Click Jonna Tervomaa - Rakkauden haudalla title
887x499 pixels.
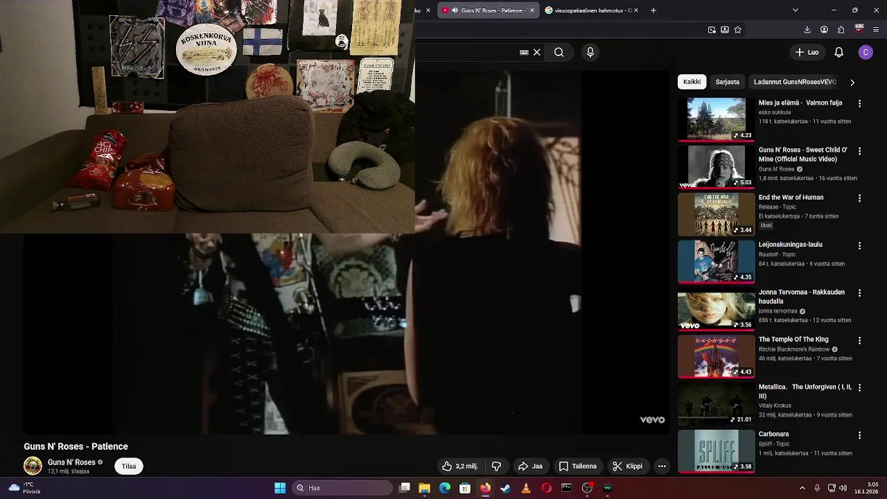802,297
